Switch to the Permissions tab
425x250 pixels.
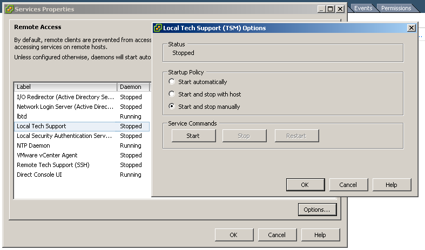click(x=396, y=8)
